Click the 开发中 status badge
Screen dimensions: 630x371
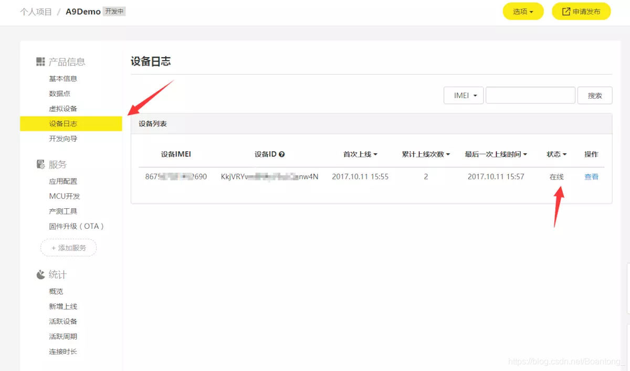[x=114, y=12]
